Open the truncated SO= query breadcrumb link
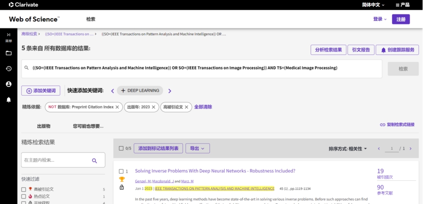The height and width of the screenshot is (204, 423). click(x=69, y=34)
